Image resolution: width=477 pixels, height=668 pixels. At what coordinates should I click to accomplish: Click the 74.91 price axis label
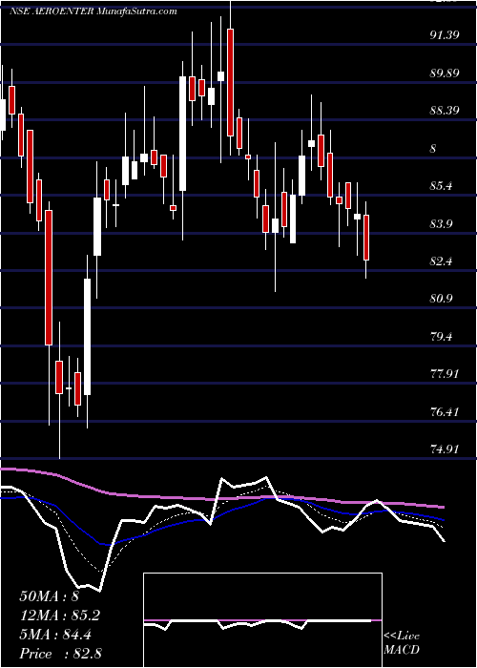(445, 449)
